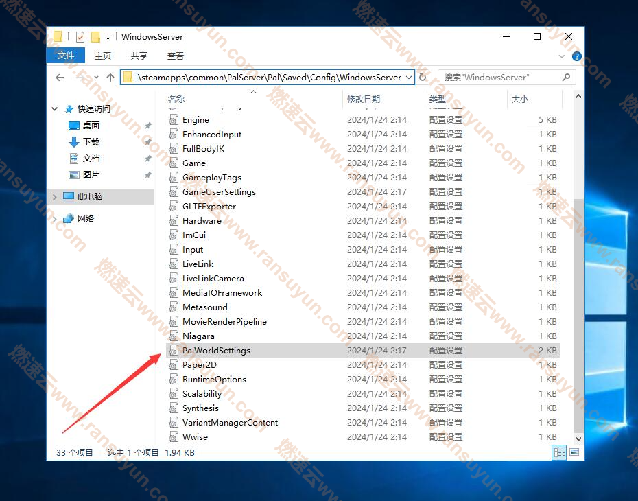638x501 pixels.
Task: Unpin 桌面 using its pin icon
Action: pyautogui.click(x=147, y=126)
